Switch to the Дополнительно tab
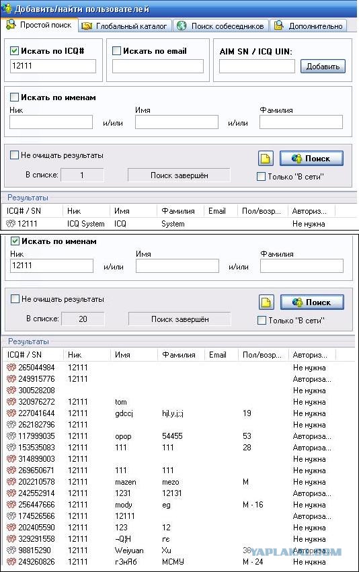 tap(309, 26)
